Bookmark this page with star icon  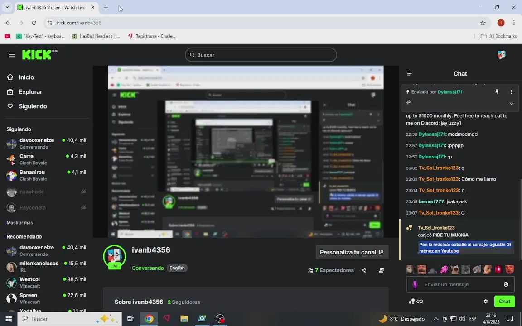pos(483,23)
